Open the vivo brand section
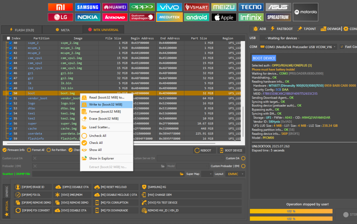Image resolution: width=357 pixels, height=224 pixels. point(169,7)
